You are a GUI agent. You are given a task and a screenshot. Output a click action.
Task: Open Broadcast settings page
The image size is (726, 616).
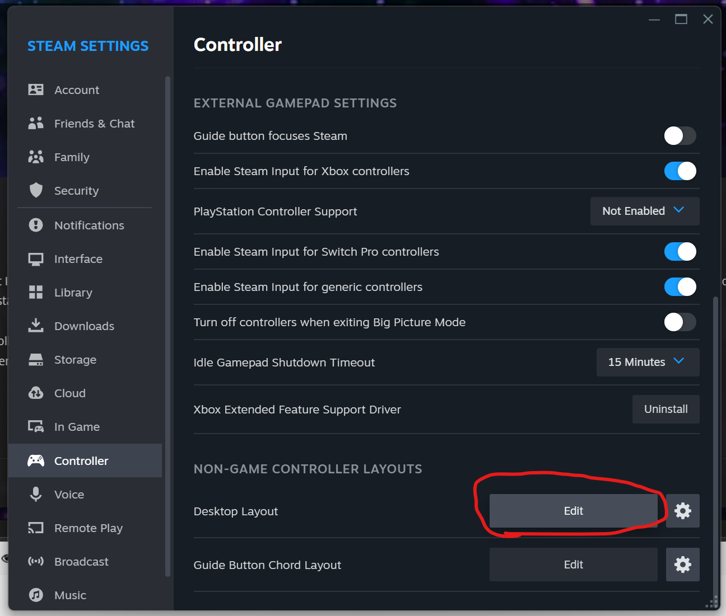85,561
